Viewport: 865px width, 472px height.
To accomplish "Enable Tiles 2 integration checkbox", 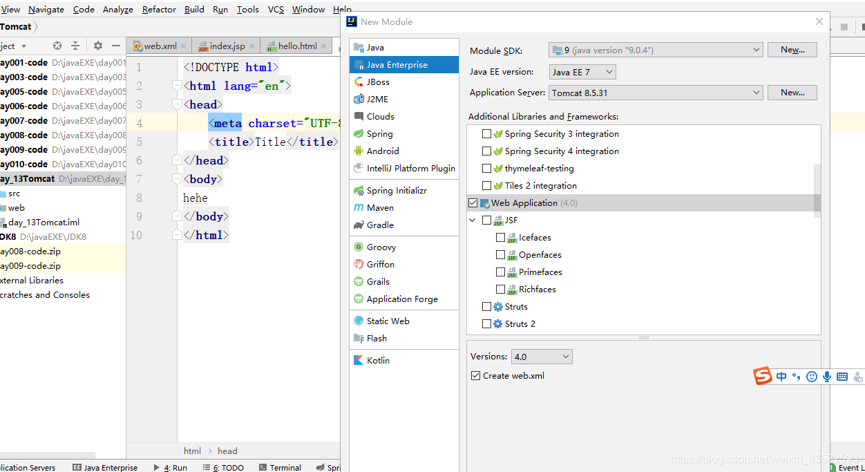I will pos(486,186).
